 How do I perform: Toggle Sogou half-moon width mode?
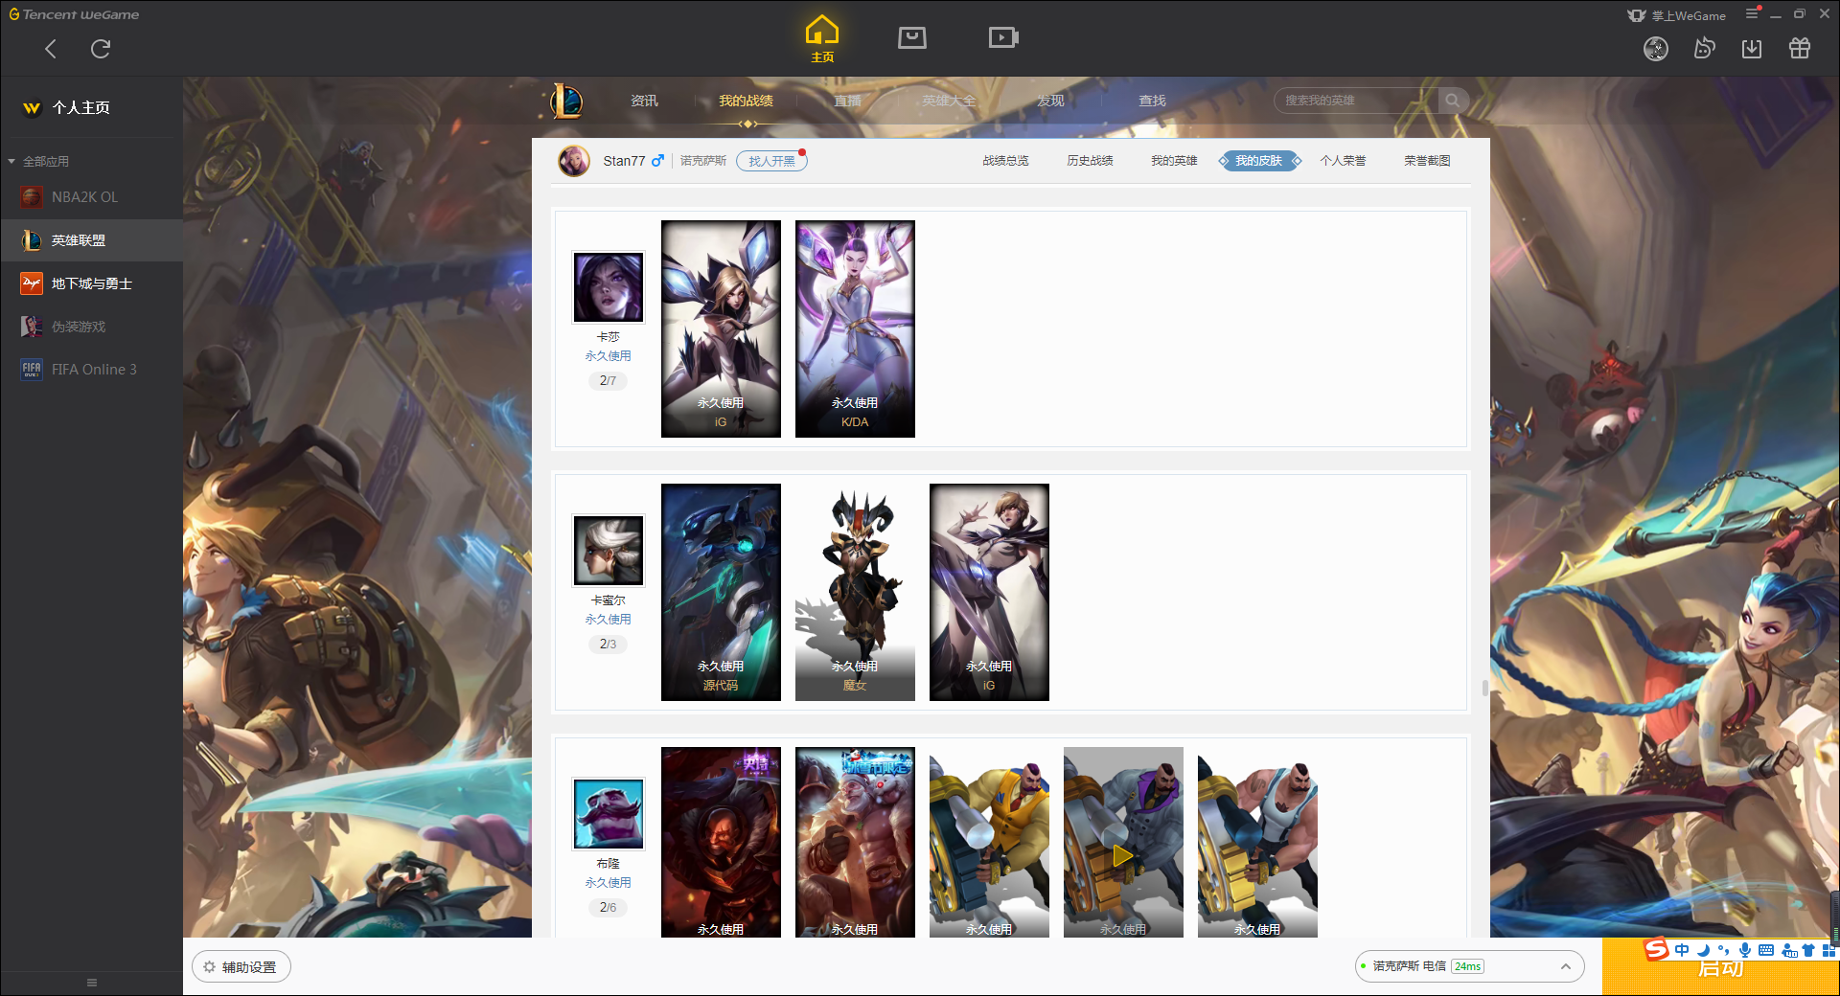[x=1704, y=950]
